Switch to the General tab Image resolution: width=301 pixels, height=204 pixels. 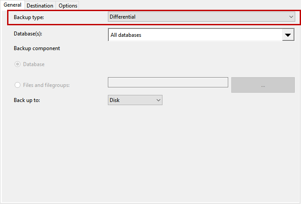coord(12,5)
